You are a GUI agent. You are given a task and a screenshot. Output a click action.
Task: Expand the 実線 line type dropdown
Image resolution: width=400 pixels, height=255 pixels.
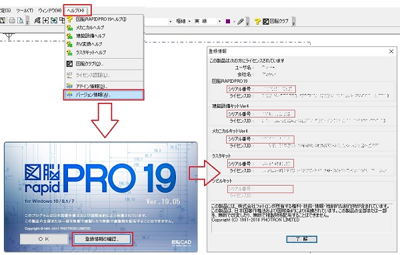coord(219,21)
